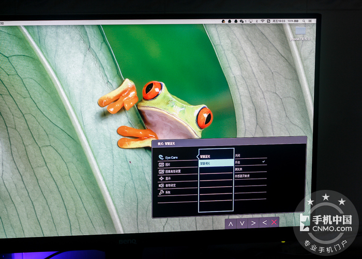Select the 显示 display menu icon
Screen dimensions: 362x259
coord(161,178)
